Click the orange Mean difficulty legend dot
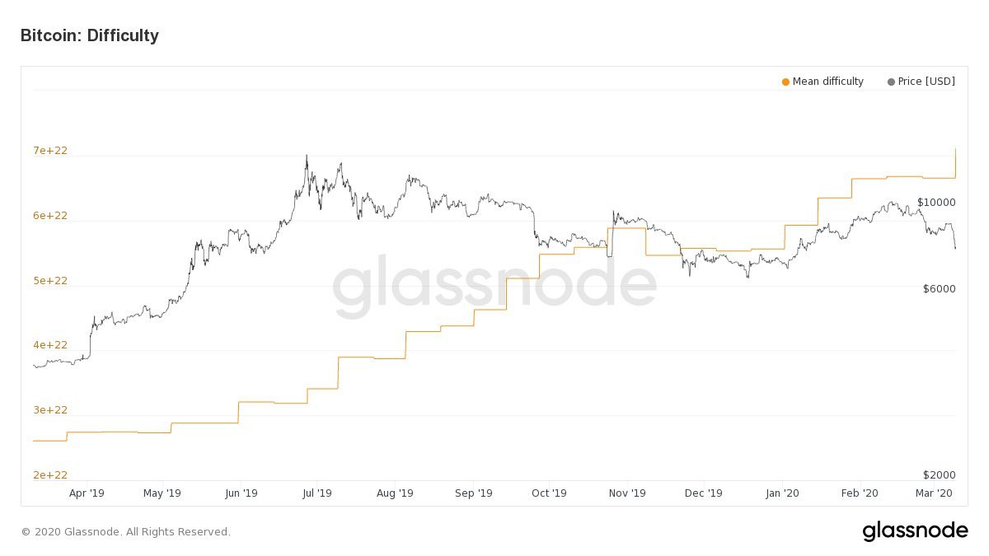 click(785, 82)
